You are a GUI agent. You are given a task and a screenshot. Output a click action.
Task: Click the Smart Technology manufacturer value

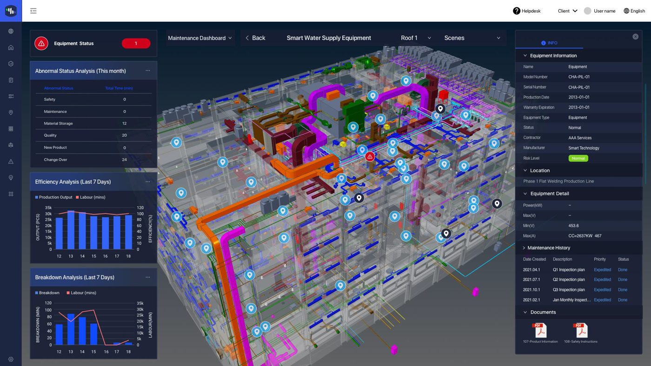coord(584,148)
